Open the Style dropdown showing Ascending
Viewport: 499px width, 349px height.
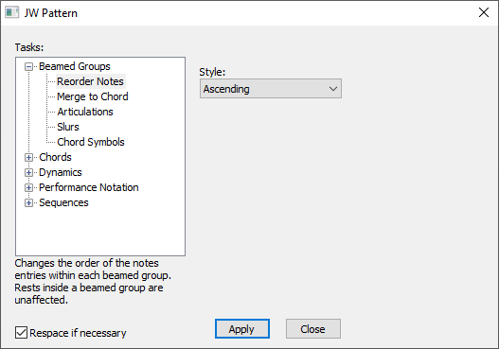pos(271,89)
